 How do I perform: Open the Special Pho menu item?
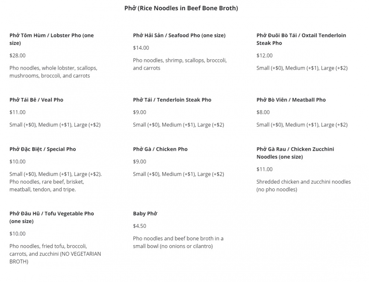(x=42, y=149)
